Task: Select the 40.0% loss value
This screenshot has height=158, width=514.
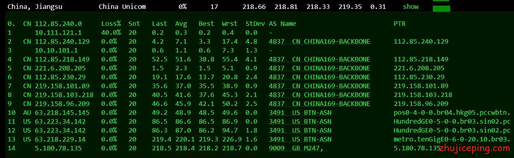Action: tap(111, 32)
